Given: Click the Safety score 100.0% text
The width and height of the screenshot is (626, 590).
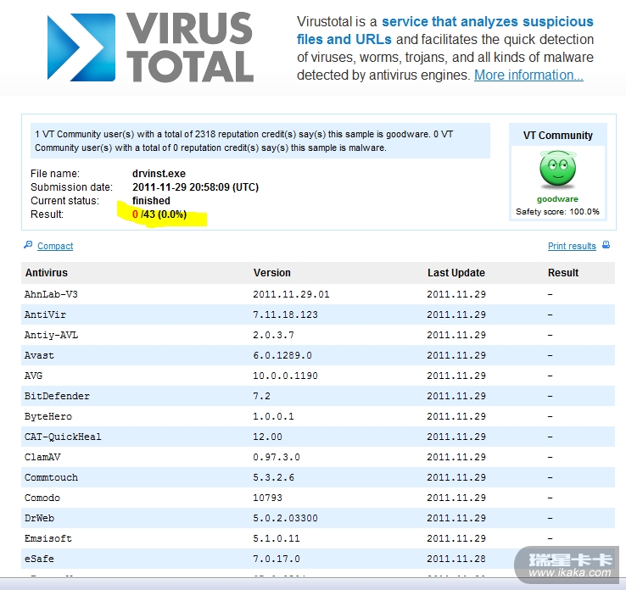Looking at the screenshot, I should (x=557, y=211).
